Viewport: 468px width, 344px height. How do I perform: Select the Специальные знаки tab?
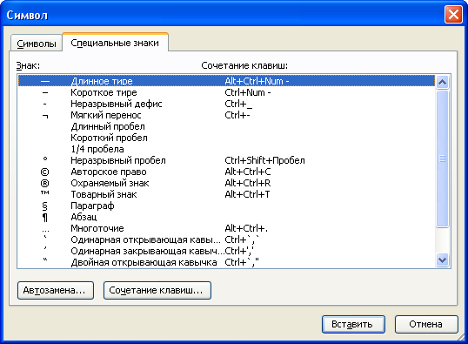click(x=115, y=43)
